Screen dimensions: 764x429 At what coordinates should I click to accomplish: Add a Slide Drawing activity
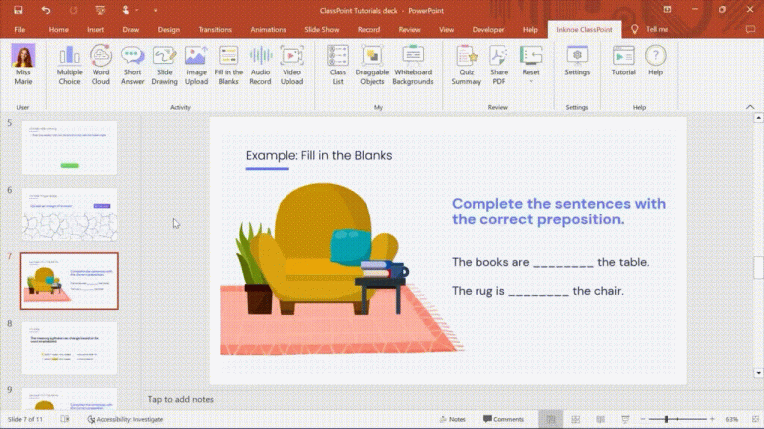pyautogui.click(x=164, y=65)
